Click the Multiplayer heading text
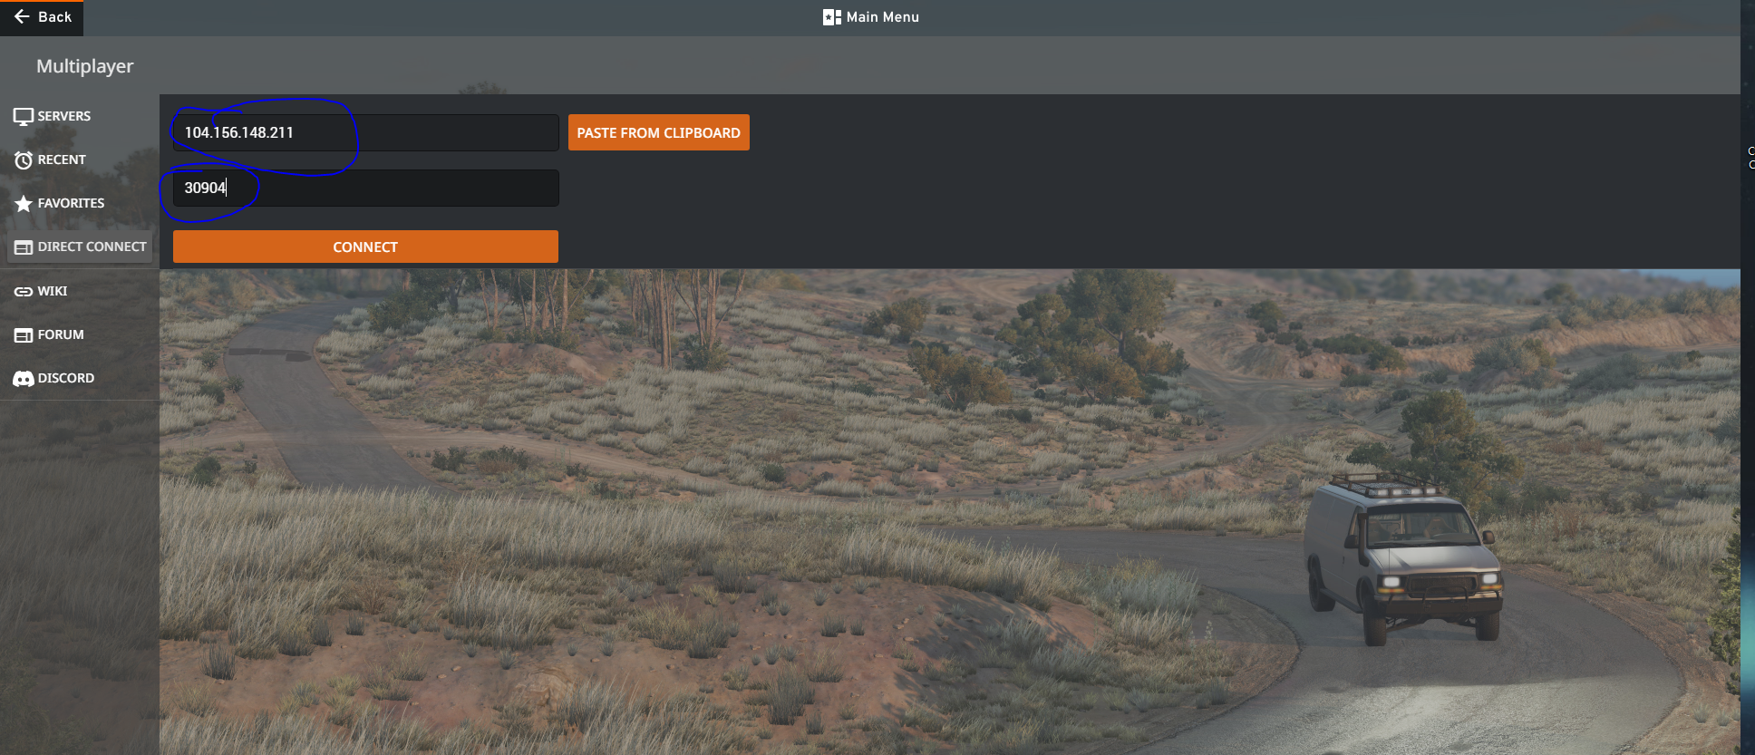Image resolution: width=1755 pixels, height=755 pixels. click(85, 66)
